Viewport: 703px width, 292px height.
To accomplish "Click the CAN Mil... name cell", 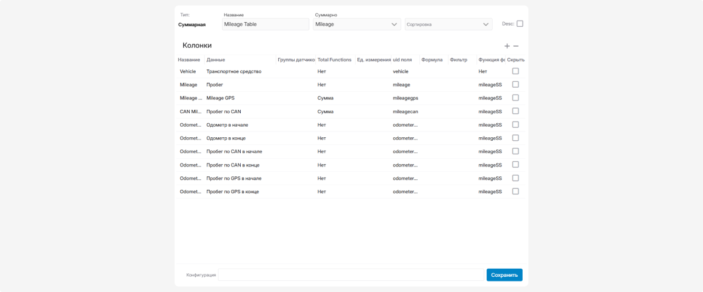I will [190, 112].
